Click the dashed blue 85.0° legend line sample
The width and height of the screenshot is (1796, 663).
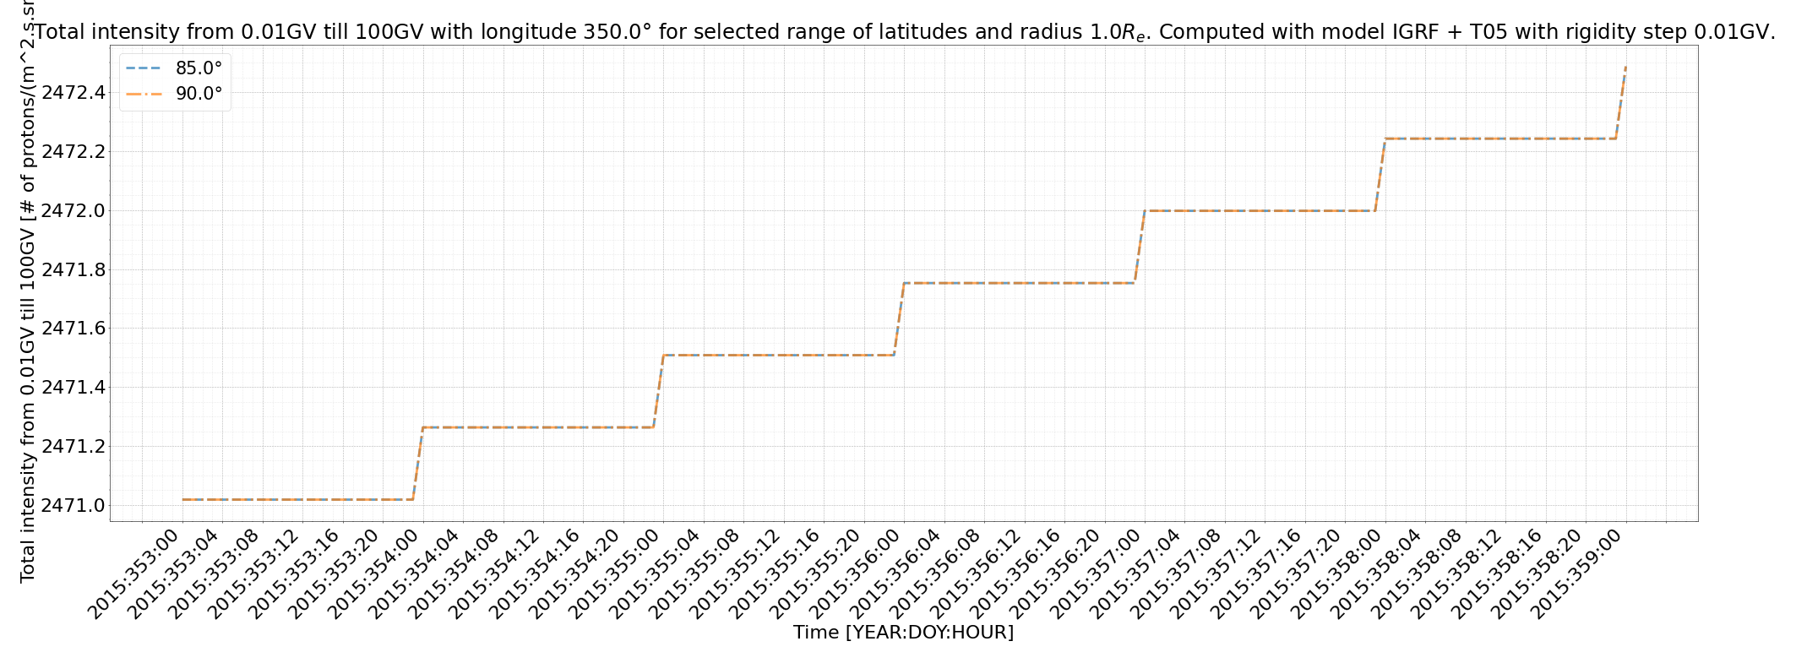point(144,68)
